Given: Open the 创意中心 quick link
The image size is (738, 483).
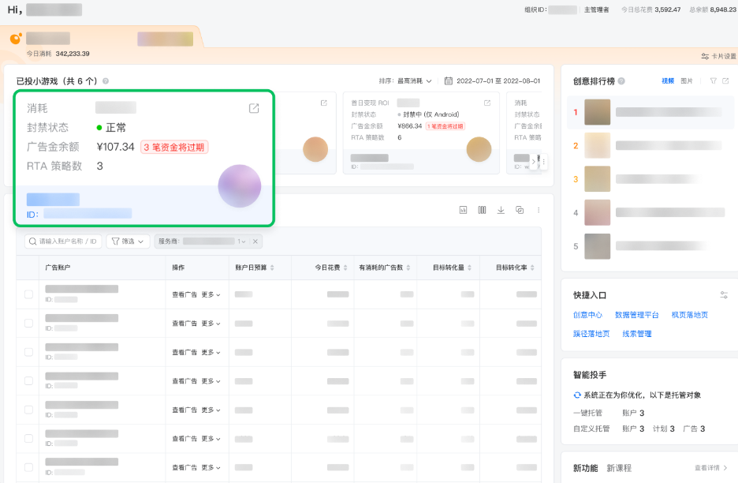Looking at the screenshot, I should pyautogui.click(x=587, y=315).
